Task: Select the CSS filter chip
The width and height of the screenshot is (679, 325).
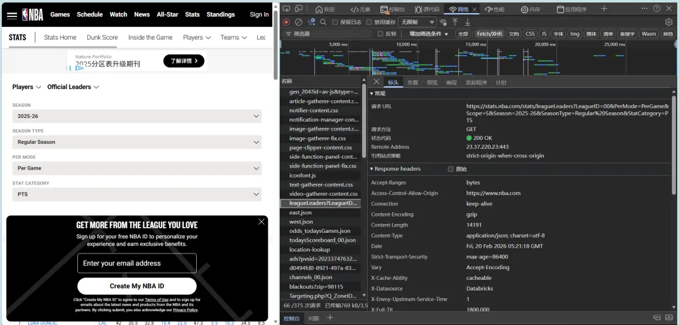Action: tap(530, 34)
